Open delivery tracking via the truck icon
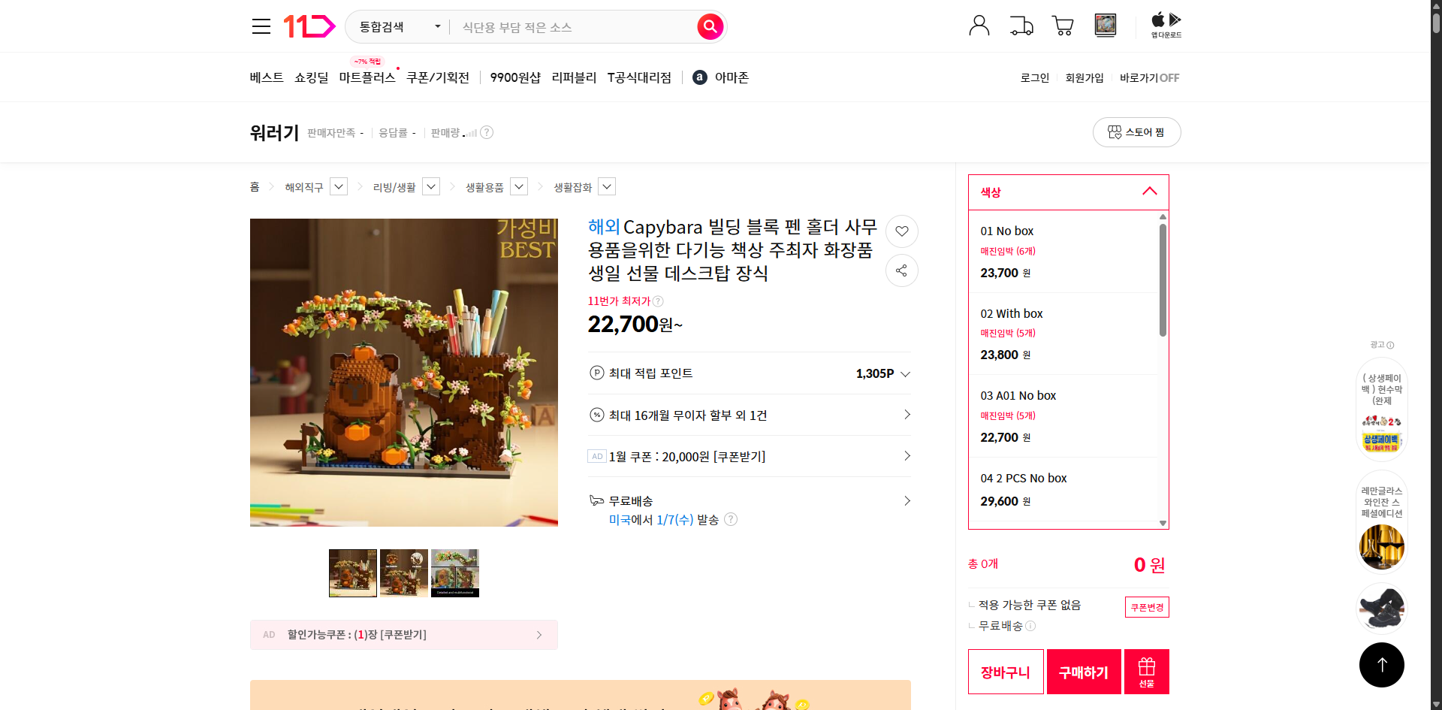Screen dimensions: 1442x710 point(1021,25)
